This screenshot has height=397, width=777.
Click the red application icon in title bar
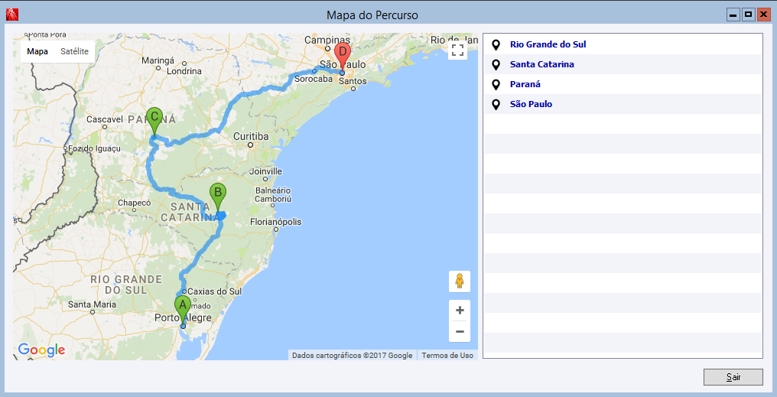[12, 15]
